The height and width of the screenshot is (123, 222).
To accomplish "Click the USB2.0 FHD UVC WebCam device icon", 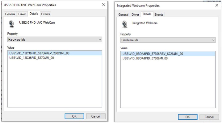I will click(12, 24).
